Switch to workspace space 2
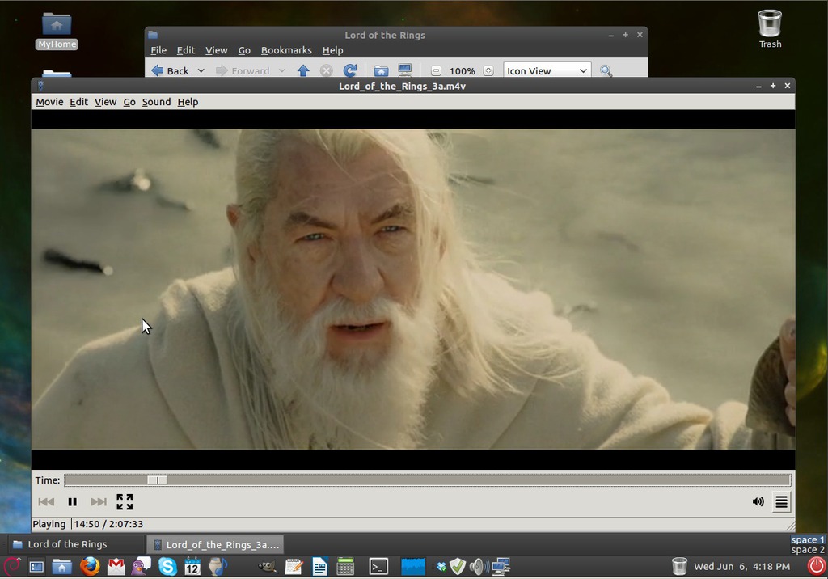The image size is (828, 579). pos(808,549)
